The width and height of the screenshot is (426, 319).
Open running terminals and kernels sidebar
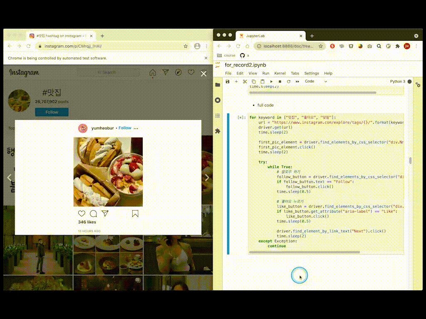pyautogui.click(x=218, y=100)
